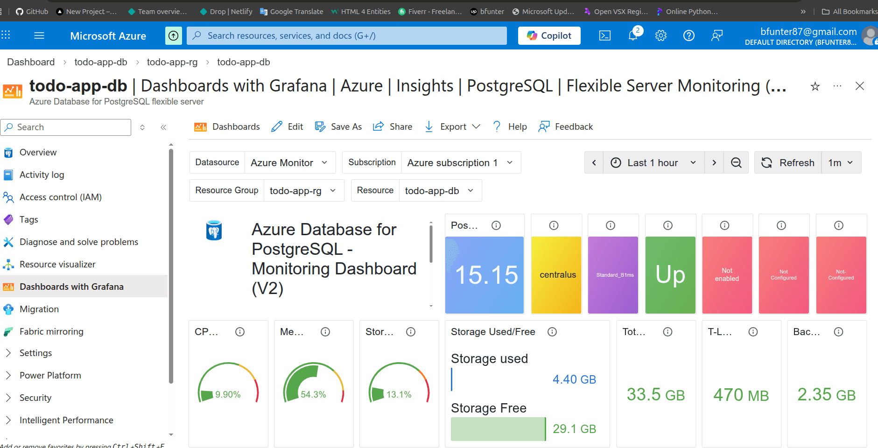Open the 1m refresh interval dropdown

[841, 162]
